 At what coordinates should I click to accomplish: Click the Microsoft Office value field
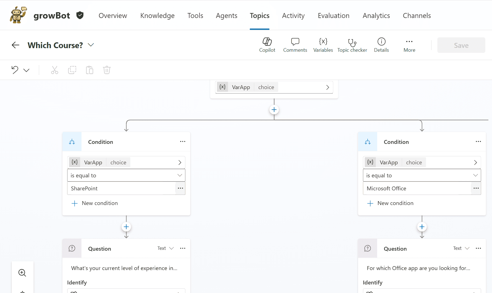click(x=417, y=189)
